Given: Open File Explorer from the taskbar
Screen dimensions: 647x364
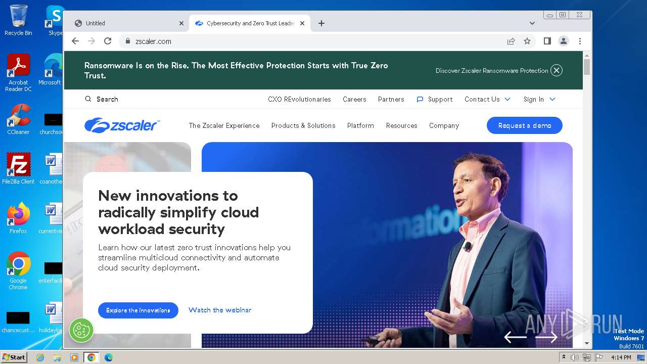Looking at the screenshot, I should coord(57,357).
